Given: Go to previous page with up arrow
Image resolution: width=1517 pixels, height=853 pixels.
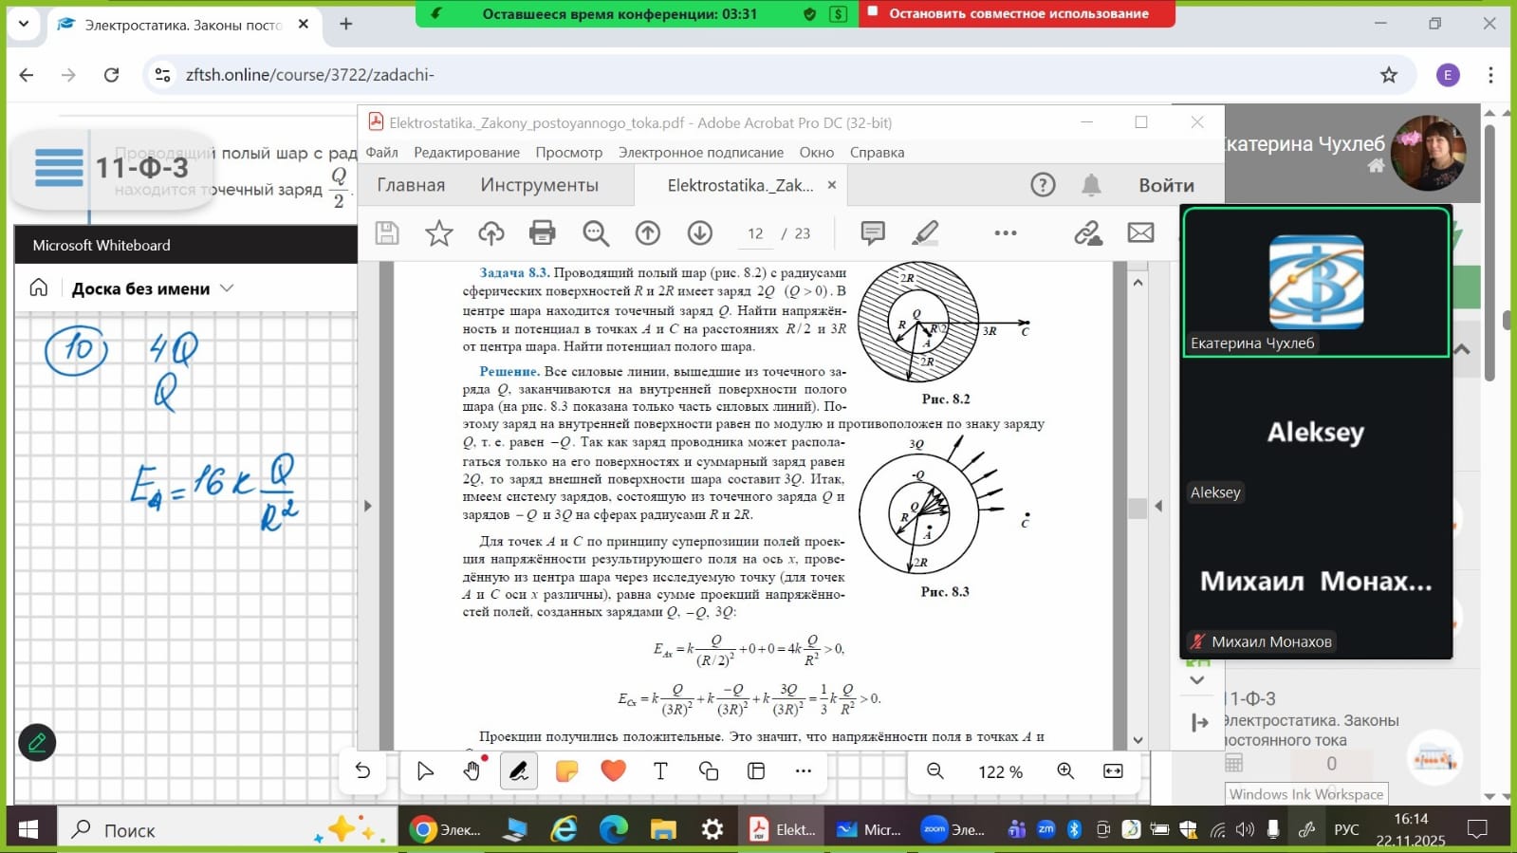Looking at the screenshot, I should click(648, 232).
